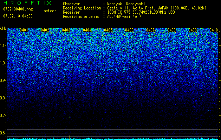Click the 0408 time marker
This screenshot has height=140, width=221.
point(171,30)
